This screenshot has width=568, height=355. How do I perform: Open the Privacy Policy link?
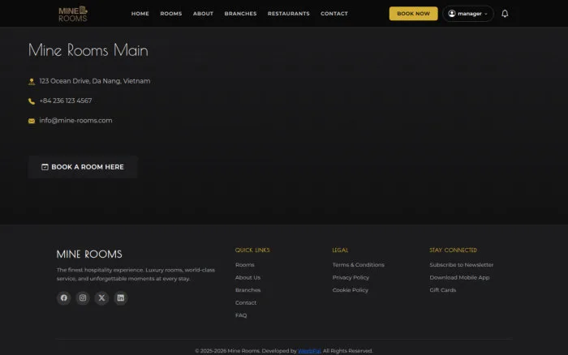[351, 277]
